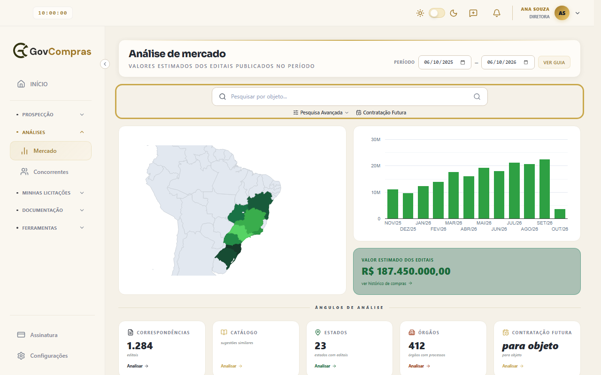
Task: Click the SET/26 bar in the chart
Action: (545, 189)
